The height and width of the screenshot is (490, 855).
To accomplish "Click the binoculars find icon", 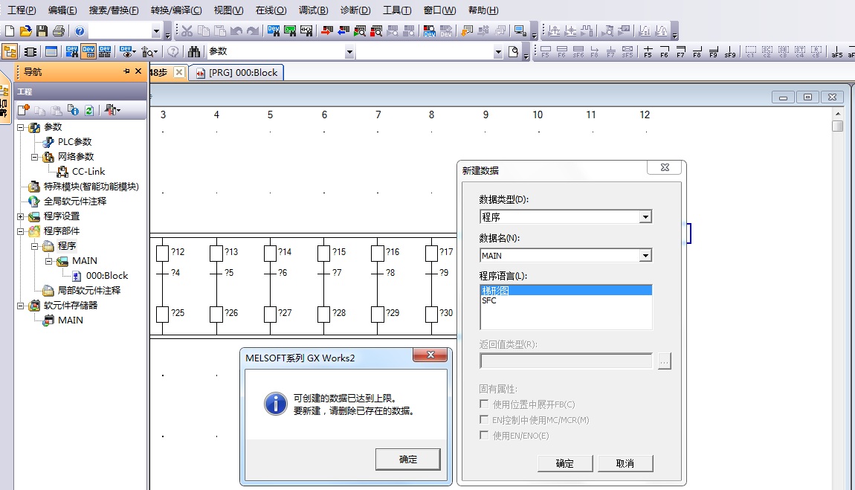I will (x=194, y=52).
